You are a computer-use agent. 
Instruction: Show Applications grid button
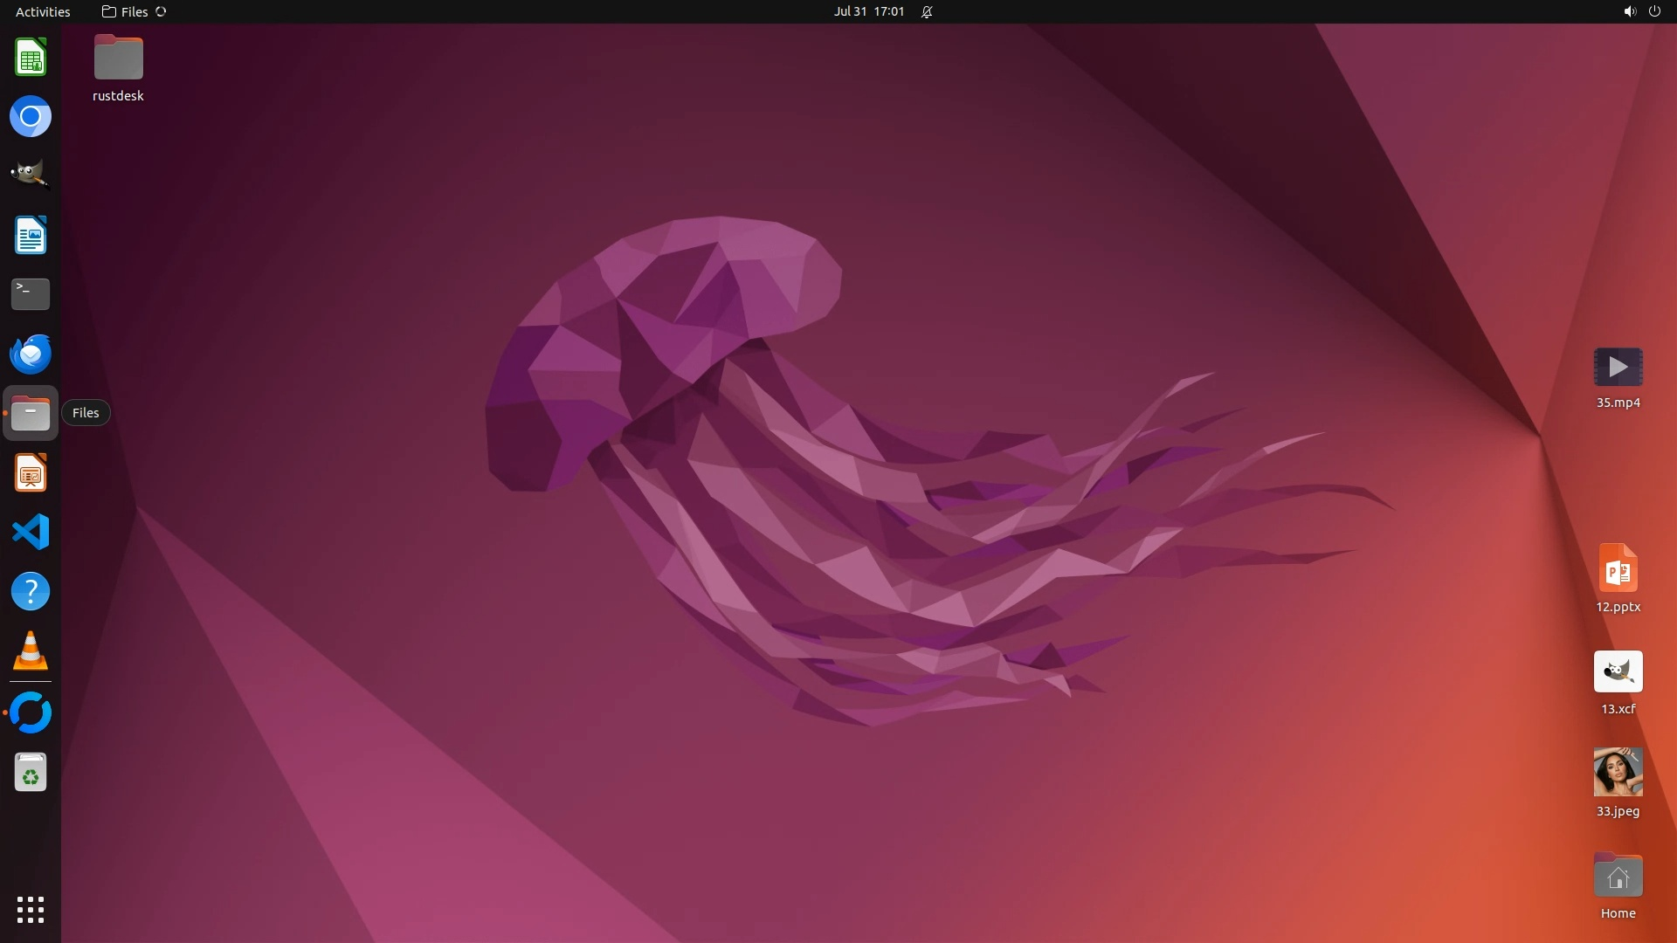click(31, 909)
